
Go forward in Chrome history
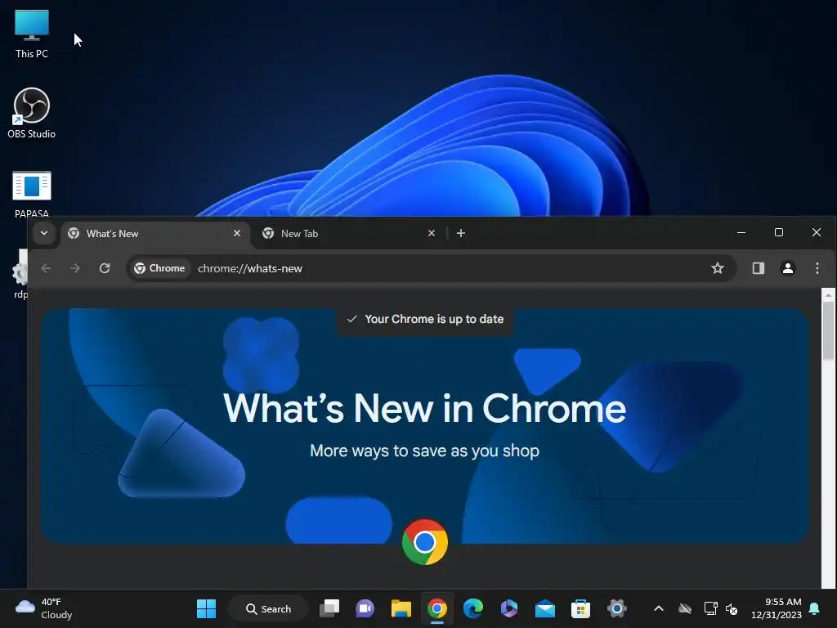[x=74, y=268]
